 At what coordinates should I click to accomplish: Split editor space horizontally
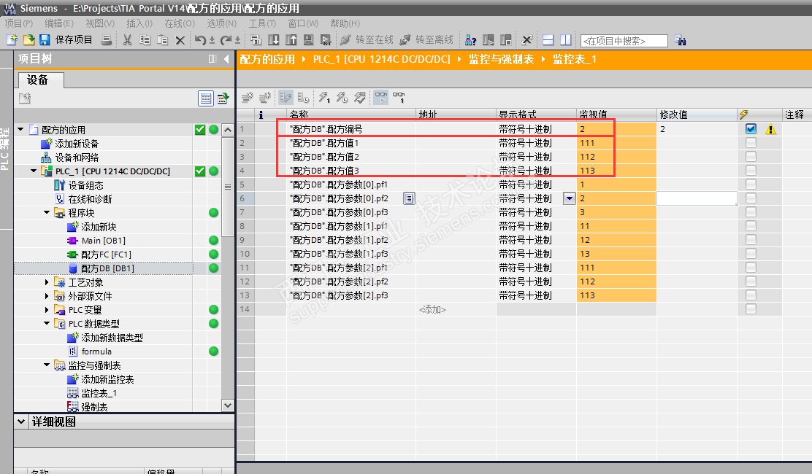pos(548,40)
